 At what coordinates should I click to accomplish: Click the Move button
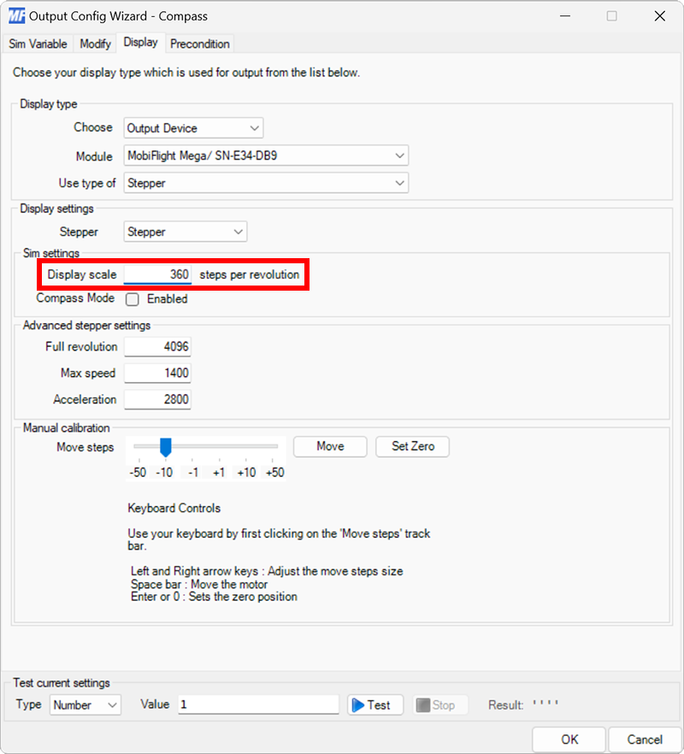(x=329, y=446)
